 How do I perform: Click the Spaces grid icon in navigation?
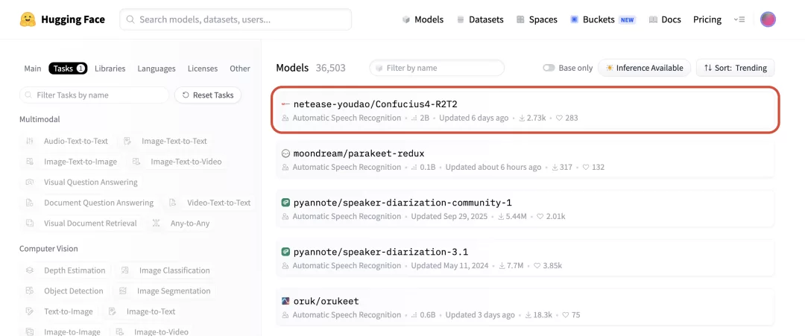point(520,19)
